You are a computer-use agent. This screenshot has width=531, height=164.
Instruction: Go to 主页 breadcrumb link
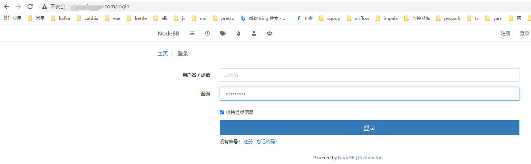point(163,54)
